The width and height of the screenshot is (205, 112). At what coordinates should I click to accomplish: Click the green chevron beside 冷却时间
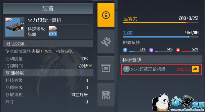pyautogui.click(x=90, y=66)
